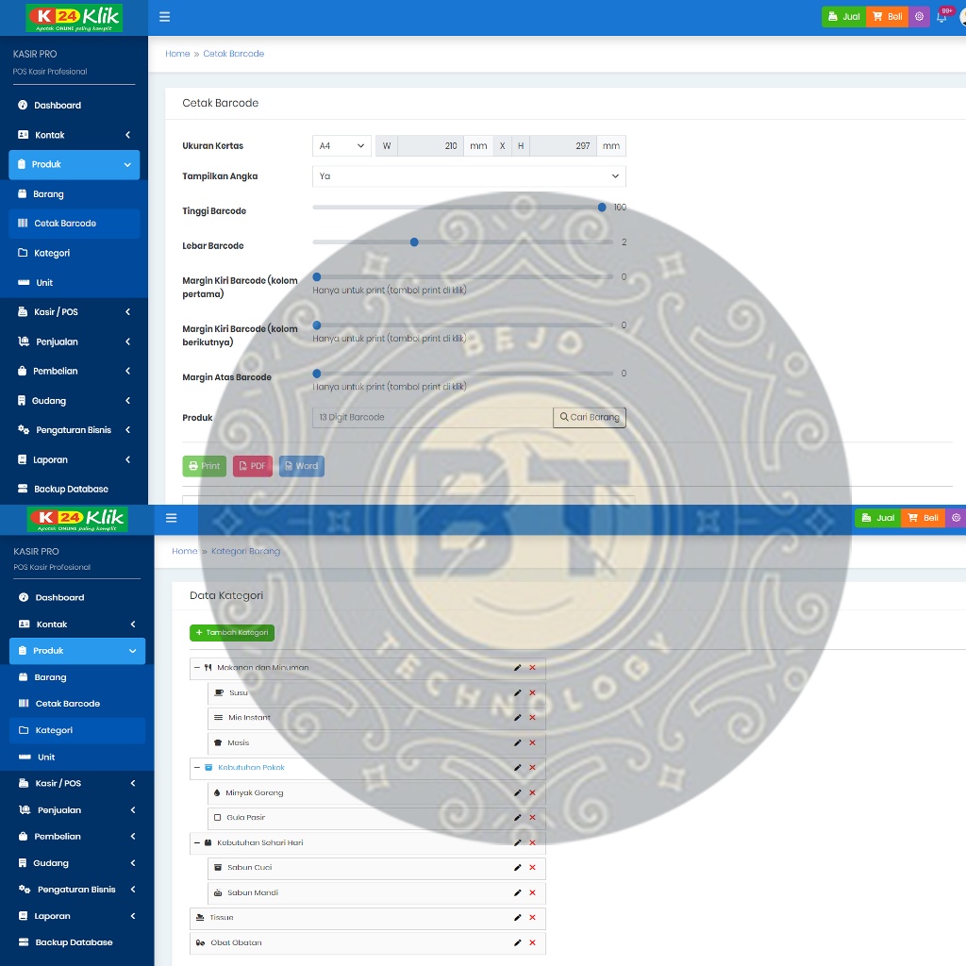Delete the Tissue category

[532, 918]
